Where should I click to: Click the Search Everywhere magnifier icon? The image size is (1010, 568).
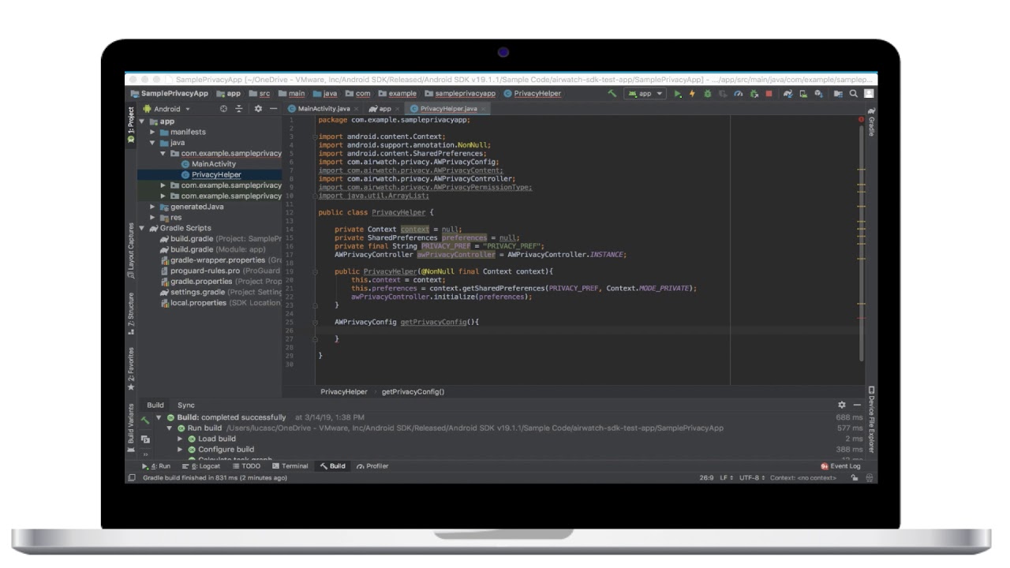(x=853, y=94)
